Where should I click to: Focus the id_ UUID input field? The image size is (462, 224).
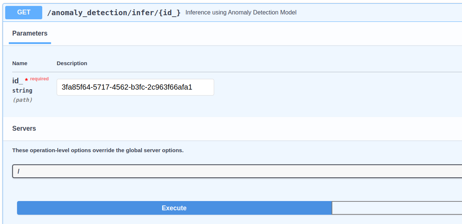tap(135, 87)
